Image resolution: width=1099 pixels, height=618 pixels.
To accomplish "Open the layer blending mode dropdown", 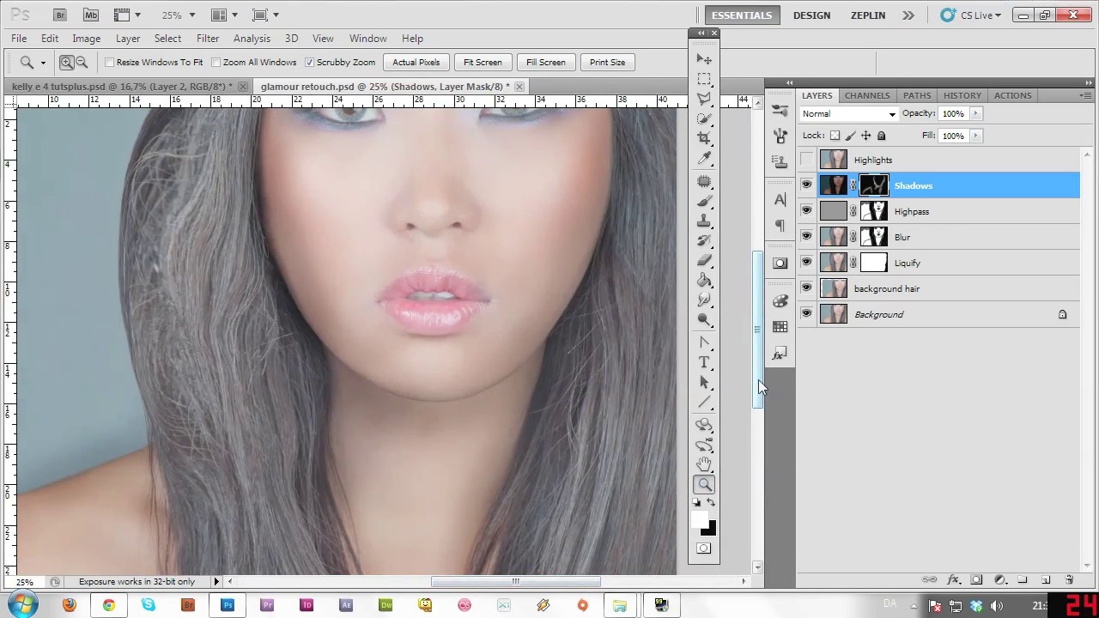I will coord(848,114).
